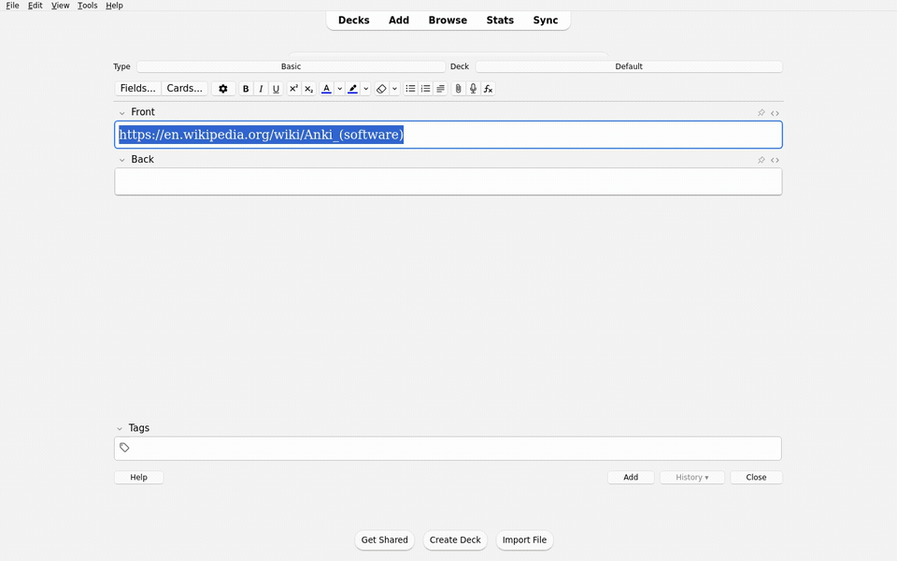Toggle bold formatting
The width and height of the screenshot is (897, 561).
246,89
